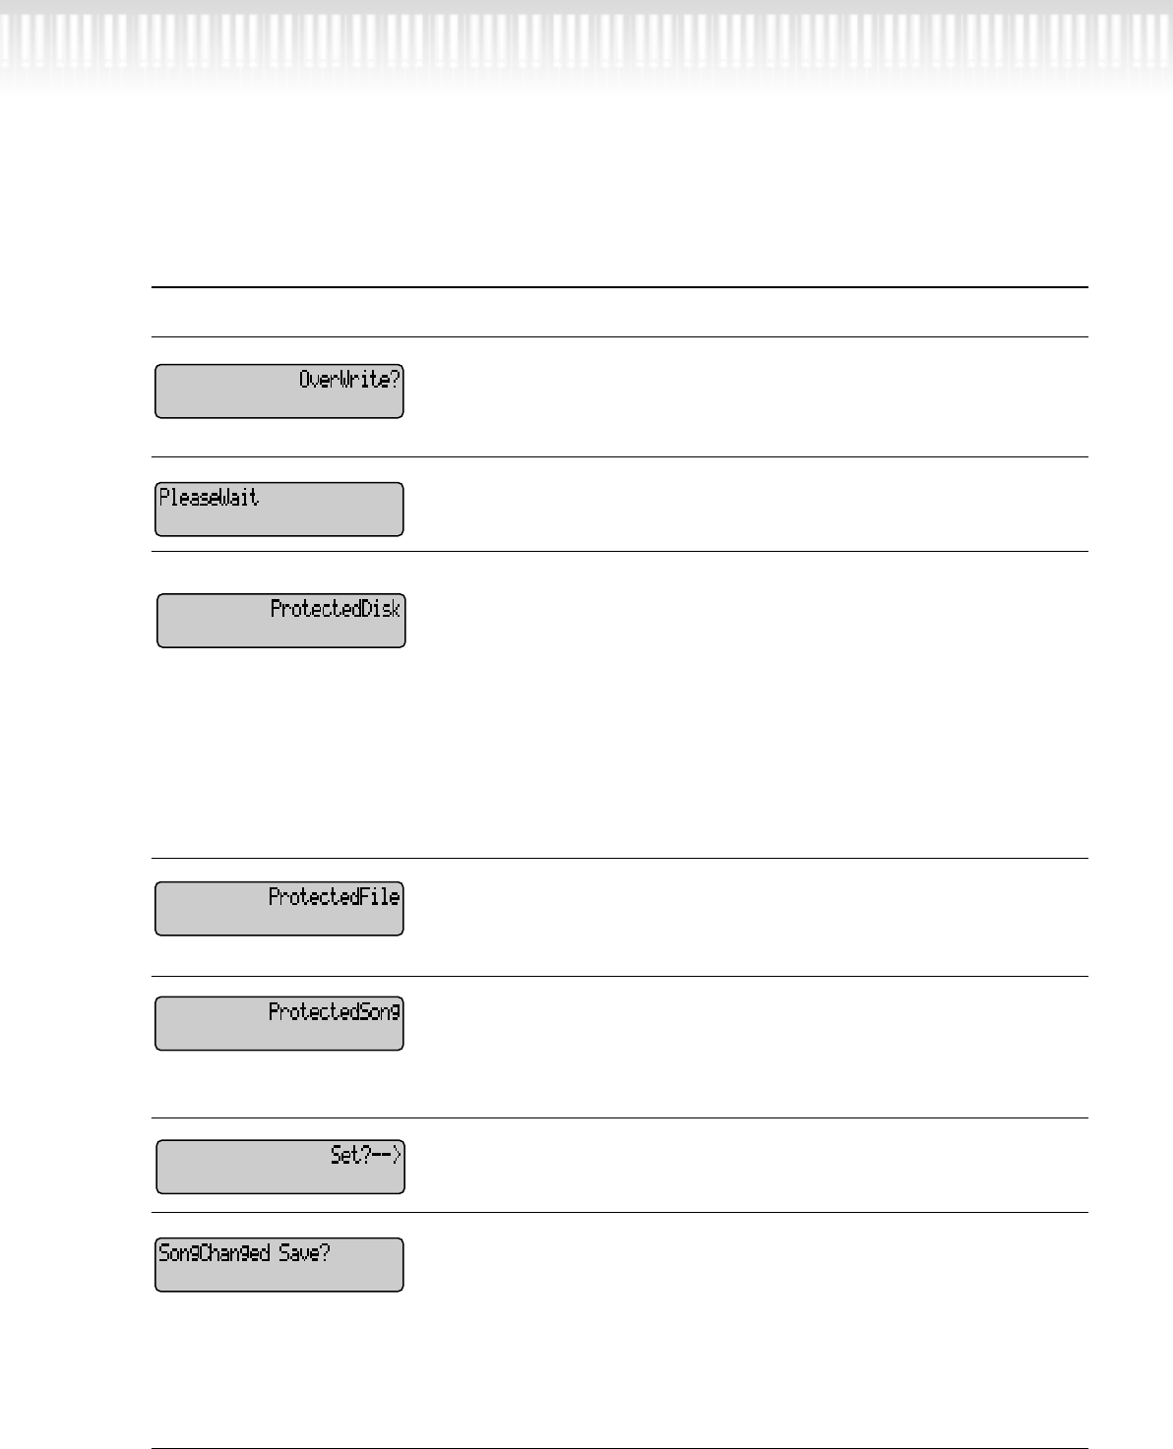Click the word Save? in SongChanged display
This screenshot has height=1449, width=1173.
[304, 1254]
